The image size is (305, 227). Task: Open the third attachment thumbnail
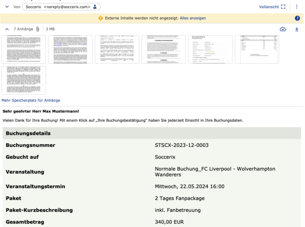117,50
